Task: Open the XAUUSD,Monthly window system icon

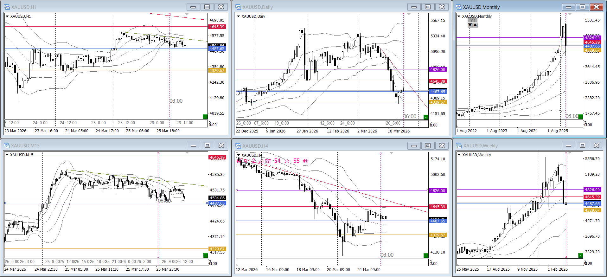Action: 458,7
